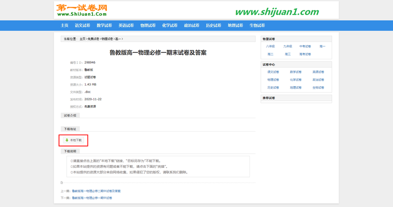Open 高考试卷 in the sidebar
This screenshot has height=207, width=393.
pos(305,54)
